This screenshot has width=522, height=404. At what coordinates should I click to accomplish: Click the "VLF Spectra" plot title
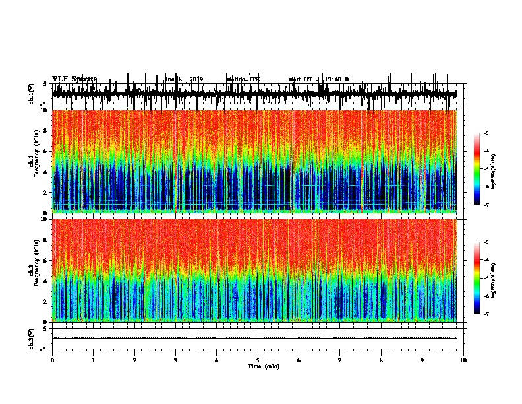point(74,79)
